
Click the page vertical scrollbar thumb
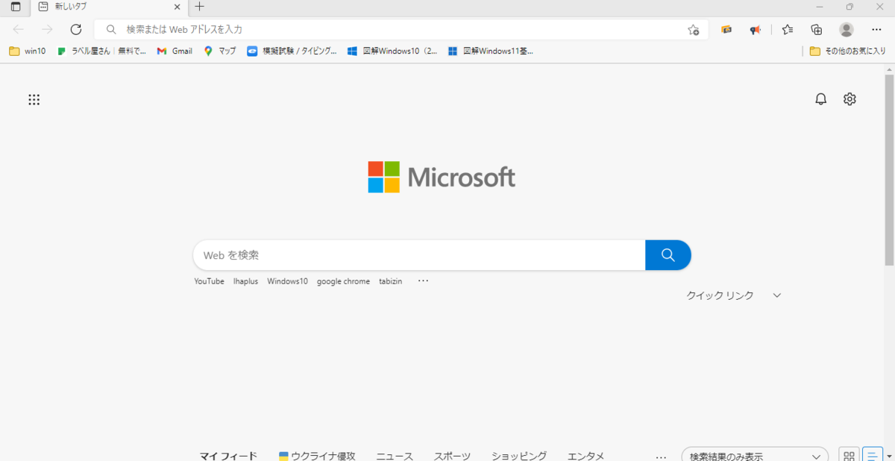889,170
